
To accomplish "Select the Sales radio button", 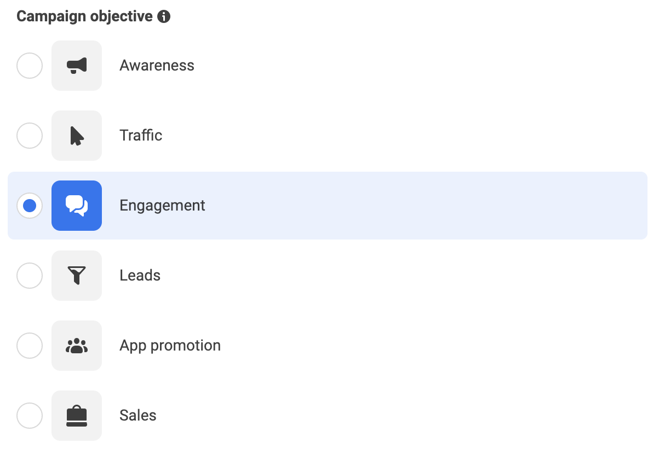I will 30,416.
